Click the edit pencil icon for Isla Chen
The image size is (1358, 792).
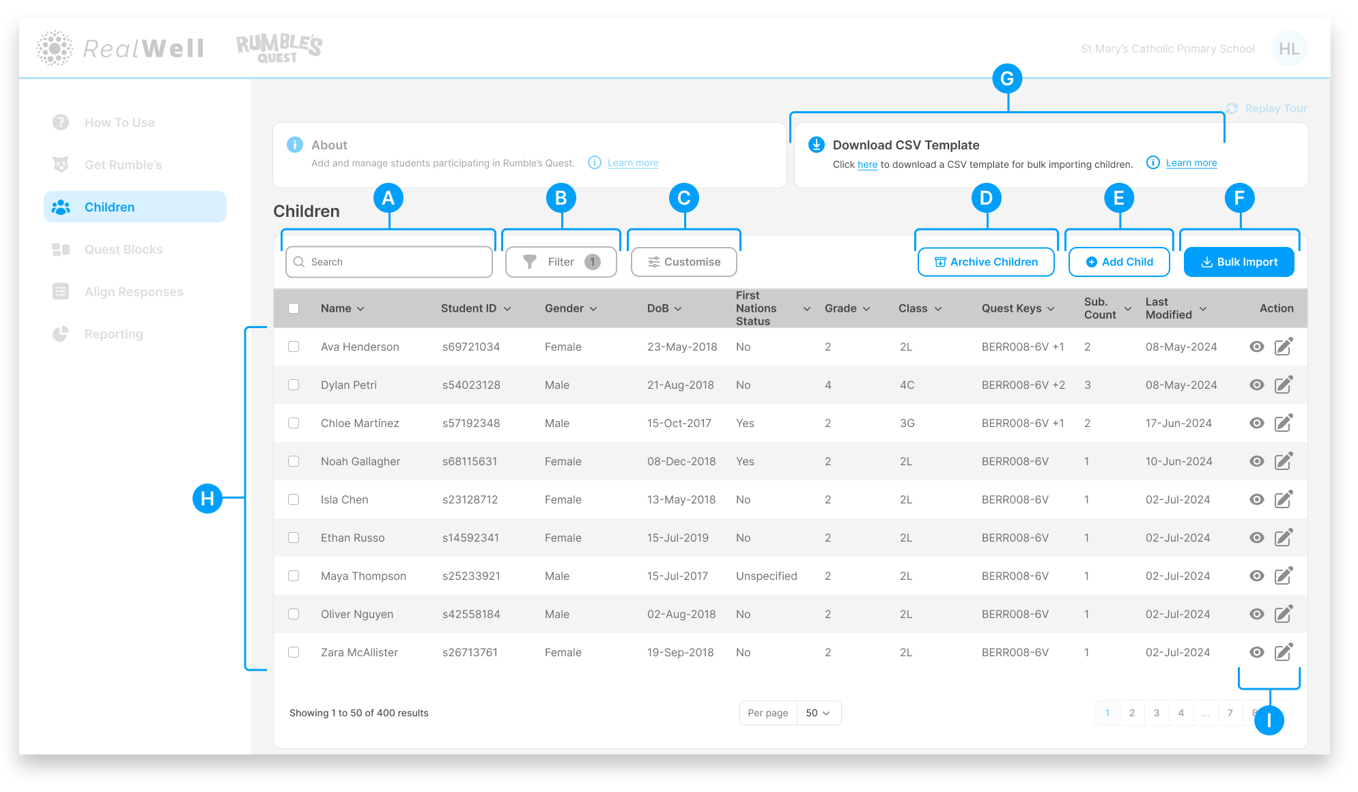tap(1284, 499)
